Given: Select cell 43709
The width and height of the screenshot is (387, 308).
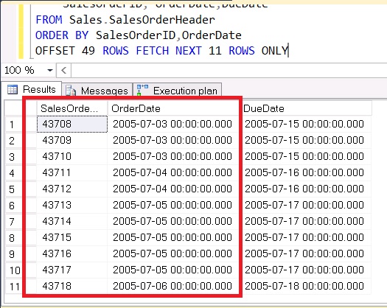Looking at the screenshot, I should tap(72, 140).
